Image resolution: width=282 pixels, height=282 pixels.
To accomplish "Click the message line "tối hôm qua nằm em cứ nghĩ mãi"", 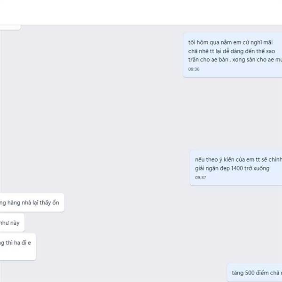I will [x=230, y=42].
